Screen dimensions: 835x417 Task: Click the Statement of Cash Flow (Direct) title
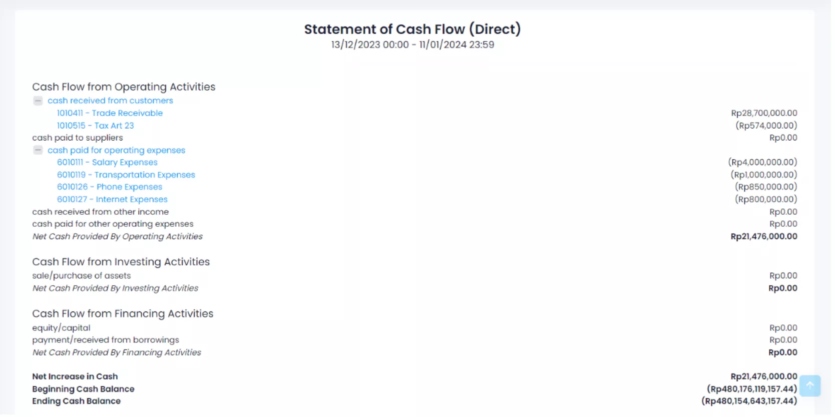(412, 29)
